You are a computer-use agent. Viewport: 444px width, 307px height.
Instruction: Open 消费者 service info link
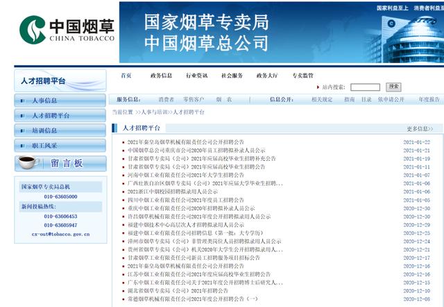(166, 99)
